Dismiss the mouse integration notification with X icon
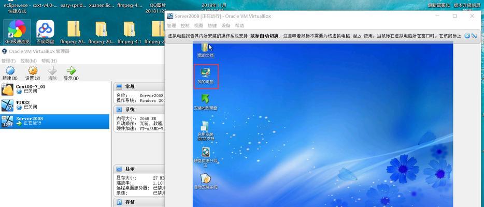484x207 pixels. 467,36
